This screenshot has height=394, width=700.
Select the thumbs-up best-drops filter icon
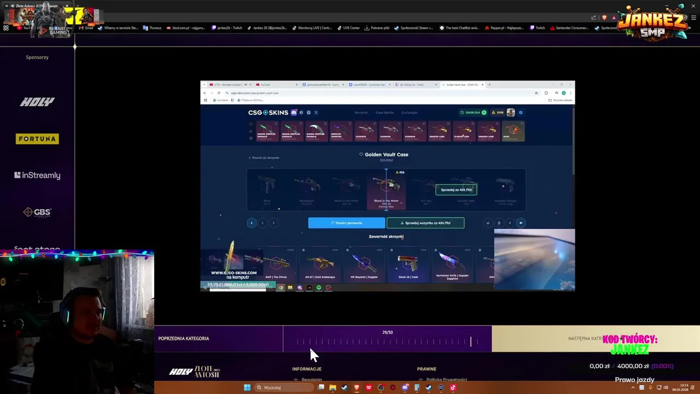[x=251, y=131]
